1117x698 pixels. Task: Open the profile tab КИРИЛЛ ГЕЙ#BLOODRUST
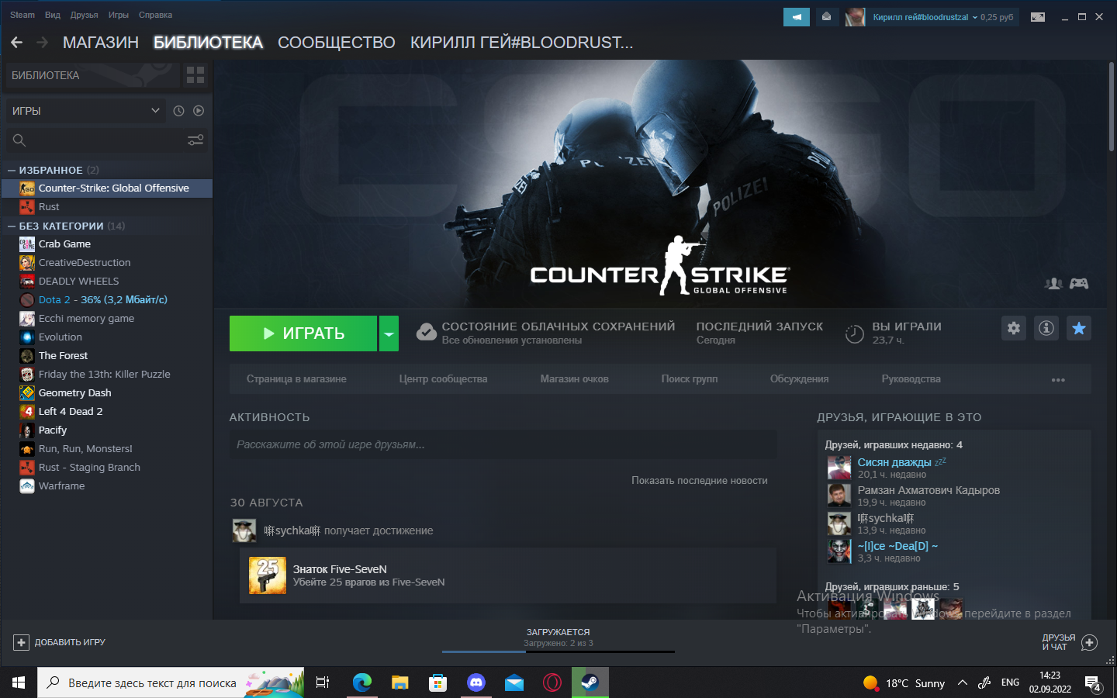[x=521, y=43]
